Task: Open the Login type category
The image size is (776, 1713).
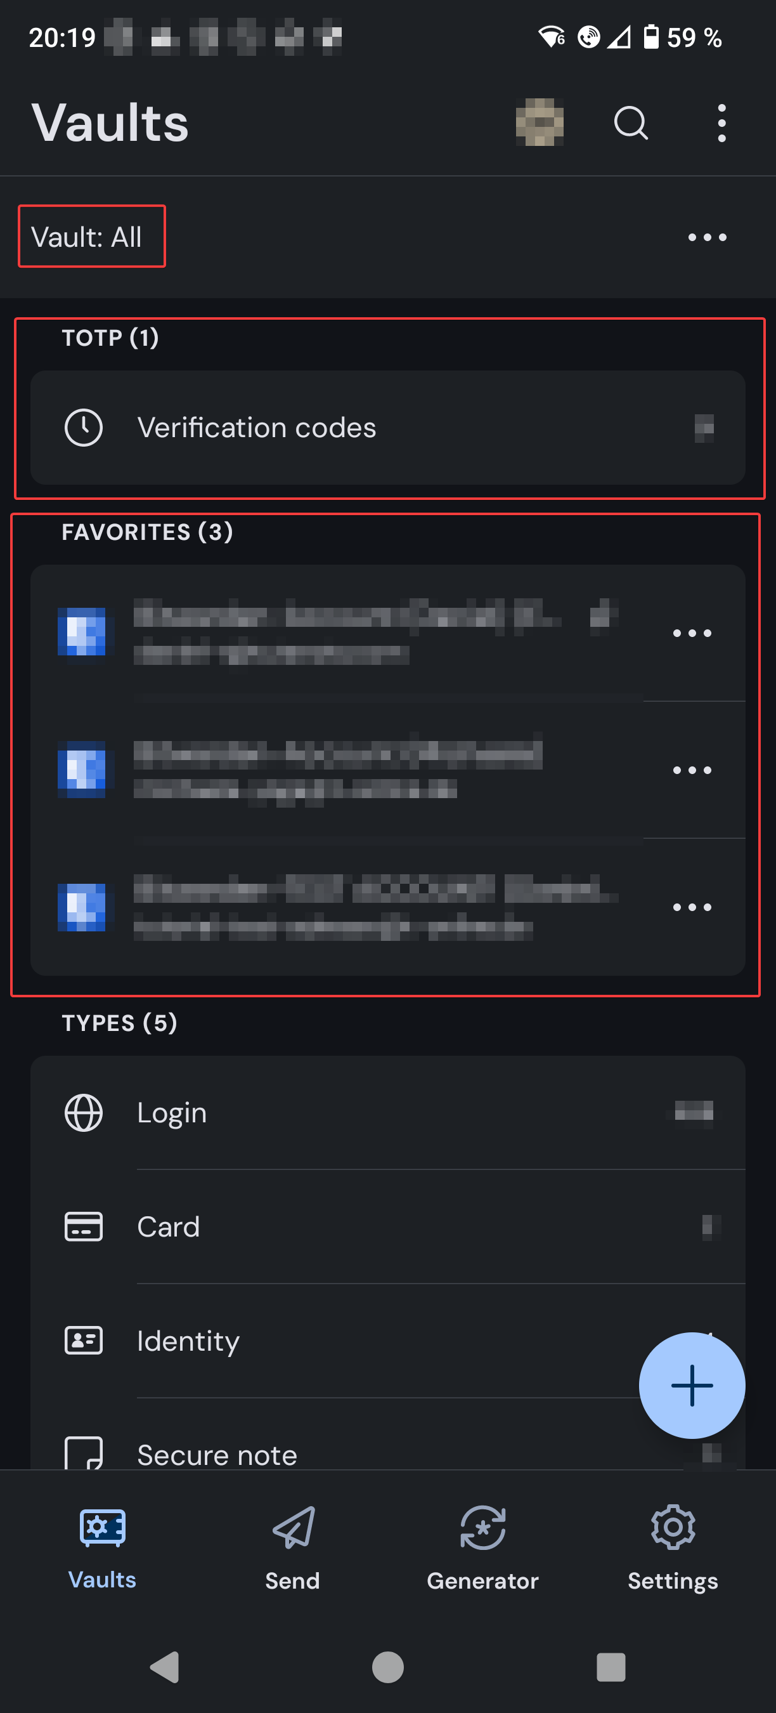Action: (388, 1113)
